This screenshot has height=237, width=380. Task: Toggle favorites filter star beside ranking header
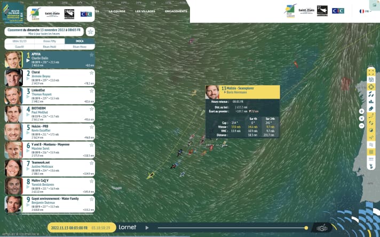point(90,32)
